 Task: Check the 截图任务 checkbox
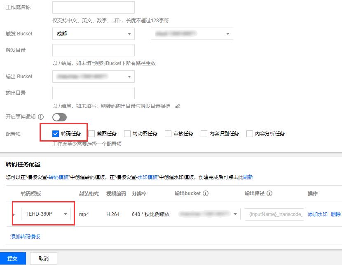coord(91,133)
